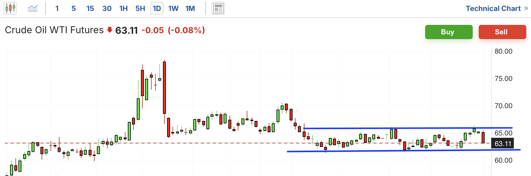Click the 60.00 axis label
531x176 pixels.
tap(503, 160)
